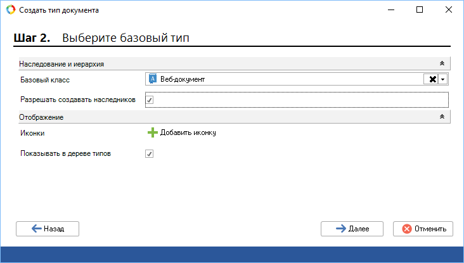Collapse the Наследование и иерархия section chevron
The height and width of the screenshot is (263, 464).
[442, 64]
